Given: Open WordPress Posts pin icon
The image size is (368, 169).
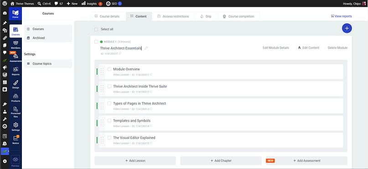Looking at the screenshot, I should click(x=5, y=23).
